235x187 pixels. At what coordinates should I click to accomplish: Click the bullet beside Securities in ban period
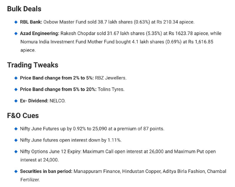click(16, 171)
